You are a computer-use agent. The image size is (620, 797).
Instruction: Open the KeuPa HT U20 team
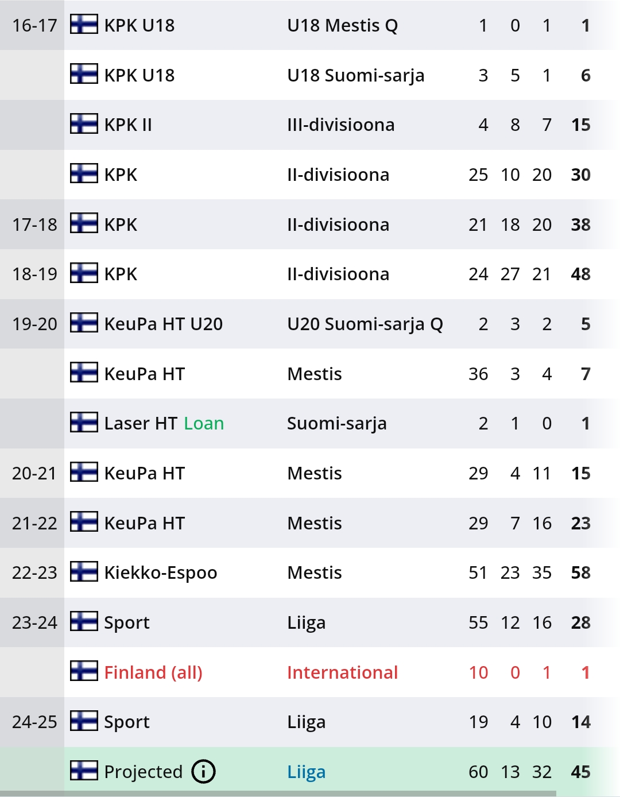click(163, 324)
